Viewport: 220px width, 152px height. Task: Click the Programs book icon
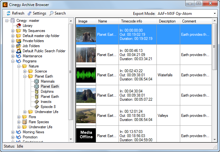[x=19, y=61]
